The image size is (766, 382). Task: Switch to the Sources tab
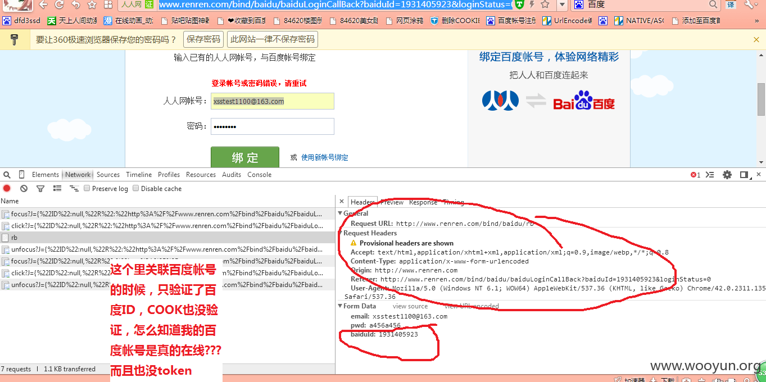[108, 175]
